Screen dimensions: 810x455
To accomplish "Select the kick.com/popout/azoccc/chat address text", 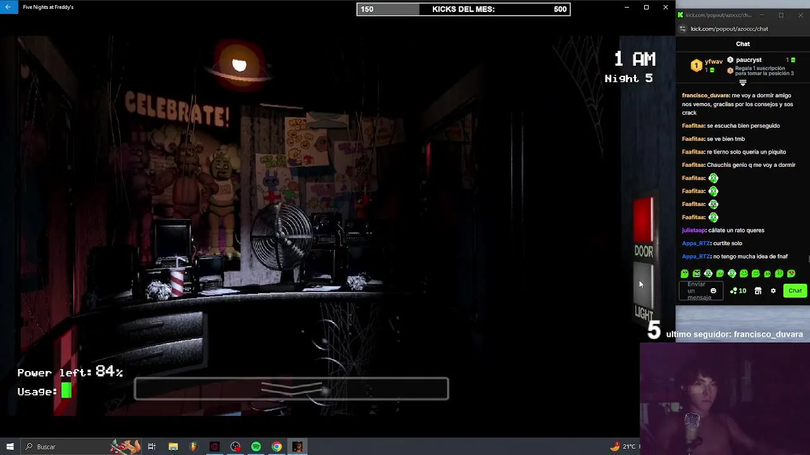I will coord(729,29).
